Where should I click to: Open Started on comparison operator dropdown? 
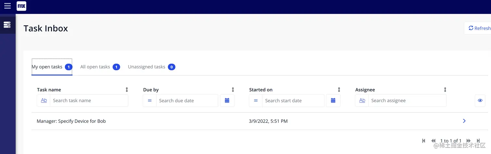(256, 101)
